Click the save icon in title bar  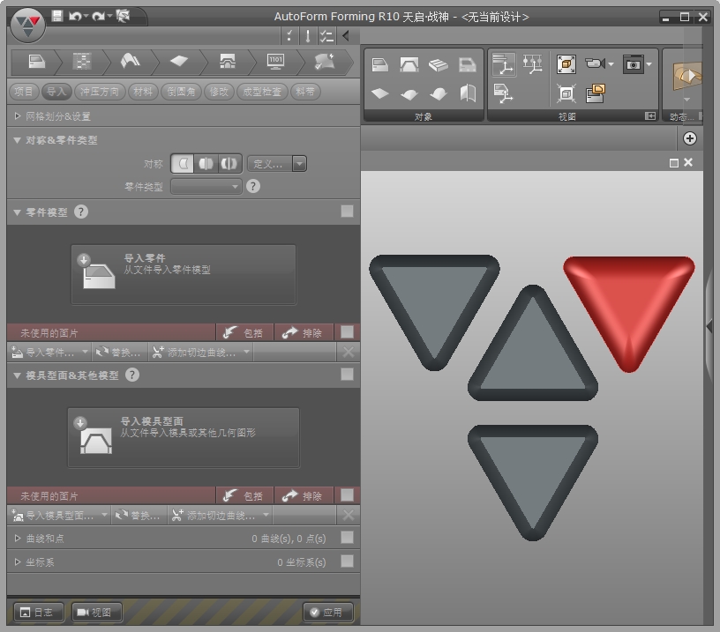(x=57, y=16)
